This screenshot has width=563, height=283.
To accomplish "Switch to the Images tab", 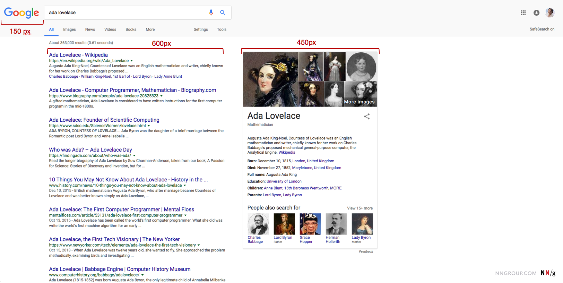I will pyautogui.click(x=69, y=29).
